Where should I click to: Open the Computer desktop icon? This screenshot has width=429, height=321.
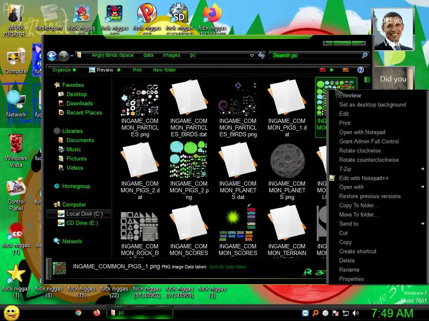[16, 61]
